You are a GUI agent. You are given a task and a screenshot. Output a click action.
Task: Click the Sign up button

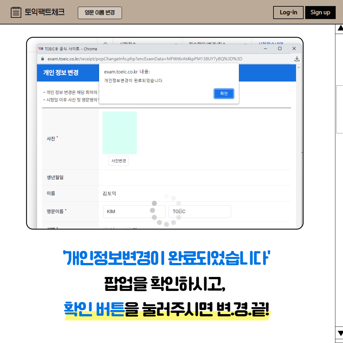point(320,12)
